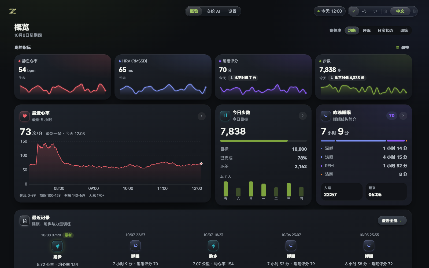
Task: Click the 10/08 07:20 跑步 timeline icon
Action: [x=57, y=246]
